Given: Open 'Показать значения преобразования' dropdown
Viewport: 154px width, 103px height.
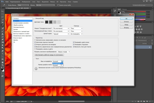Looking at the screenshot, I should coord(64,52).
